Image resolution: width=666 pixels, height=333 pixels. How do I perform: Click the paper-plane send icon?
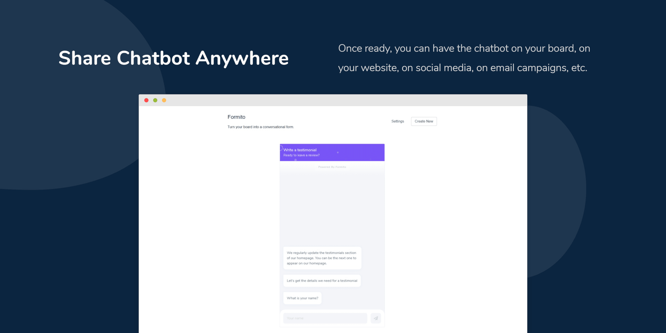pos(376,318)
